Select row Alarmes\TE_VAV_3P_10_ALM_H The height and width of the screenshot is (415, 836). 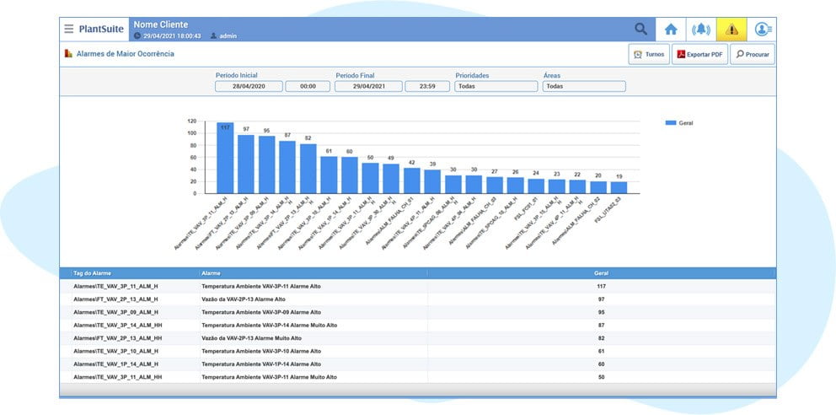click(x=417, y=351)
